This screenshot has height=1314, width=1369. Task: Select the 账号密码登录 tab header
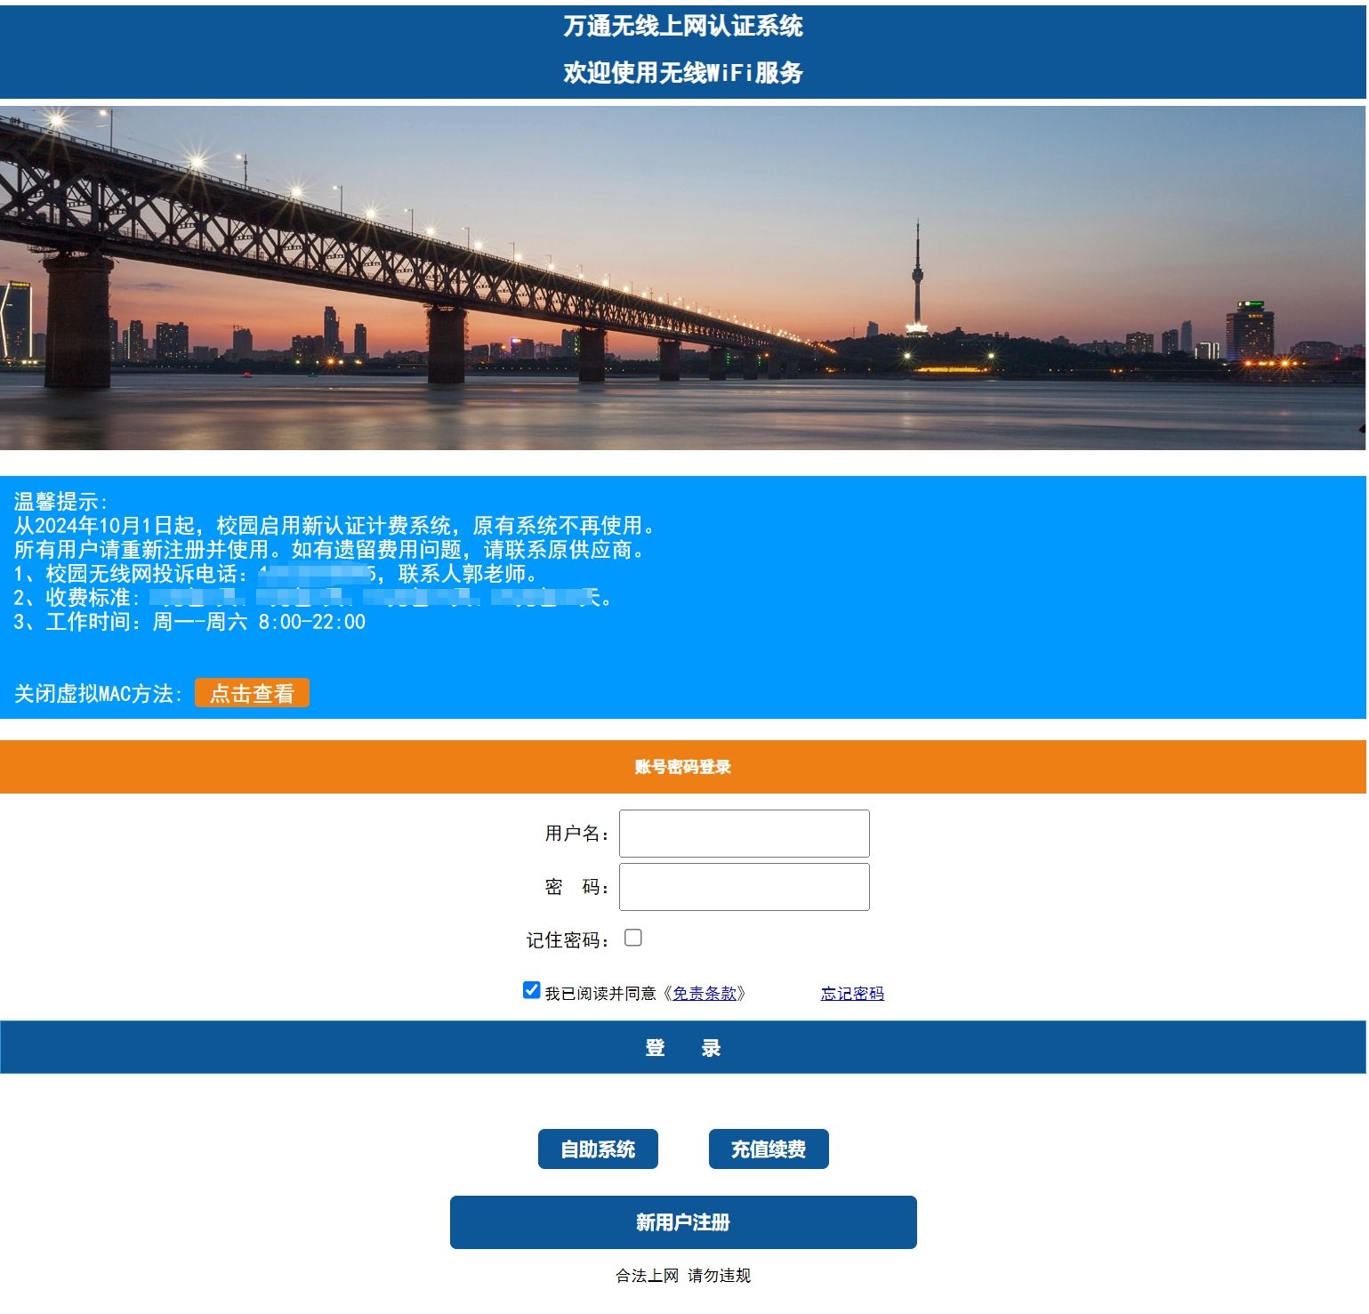tap(682, 768)
